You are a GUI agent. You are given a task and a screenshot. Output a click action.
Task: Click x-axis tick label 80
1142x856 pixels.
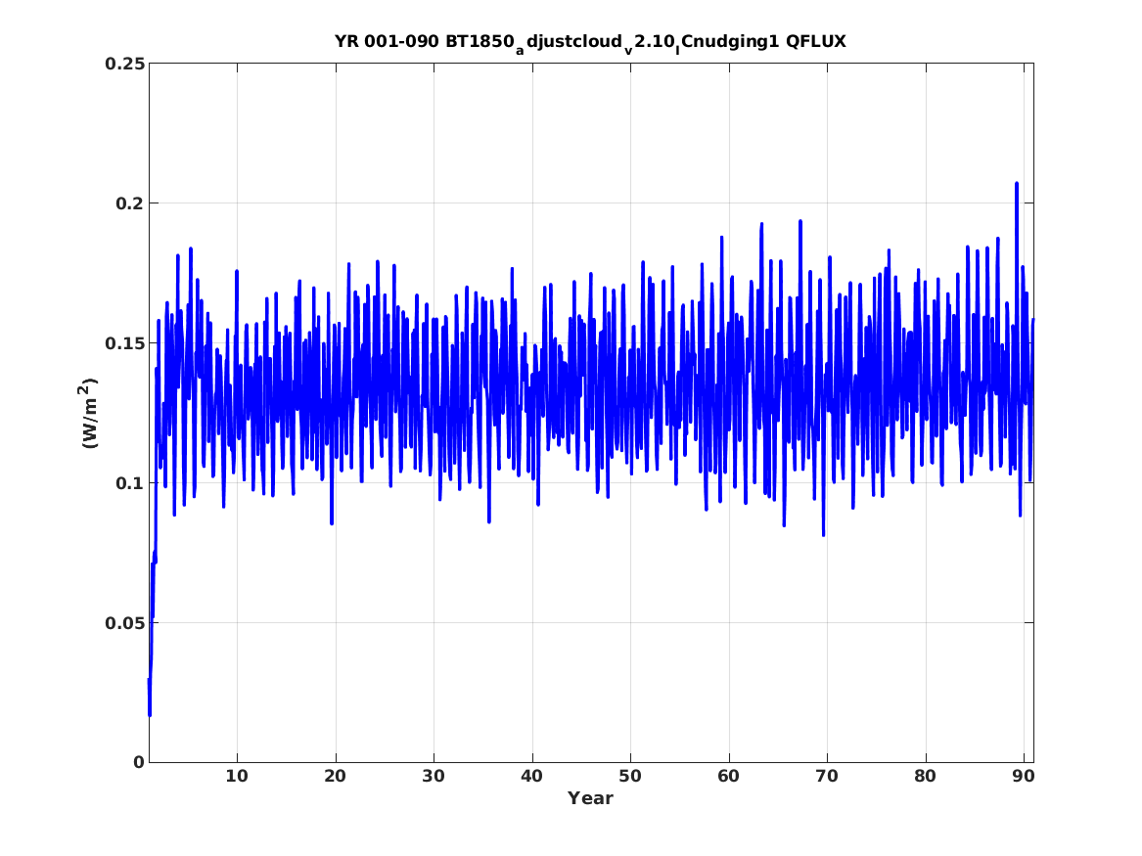[925, 777]
